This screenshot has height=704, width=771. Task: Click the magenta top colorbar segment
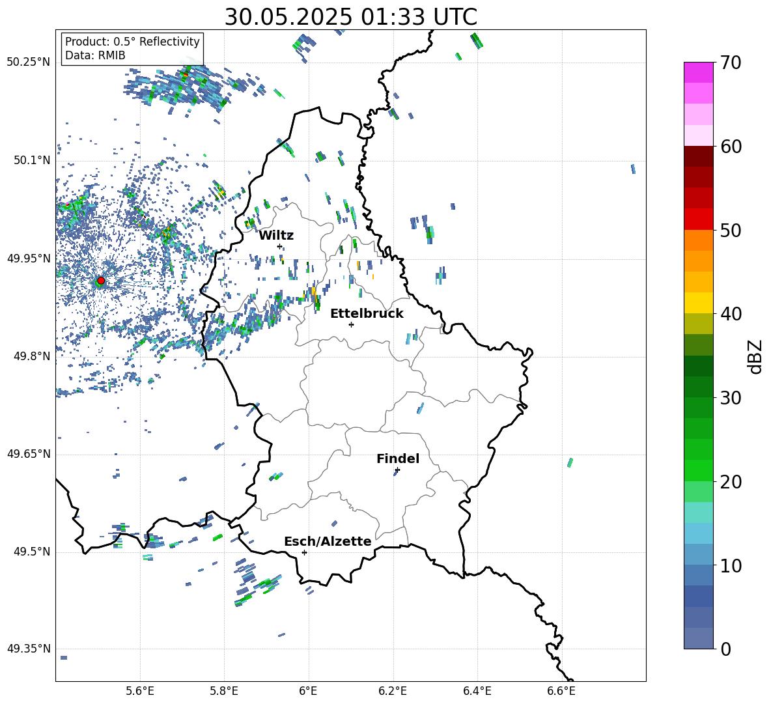click(699, 72)
